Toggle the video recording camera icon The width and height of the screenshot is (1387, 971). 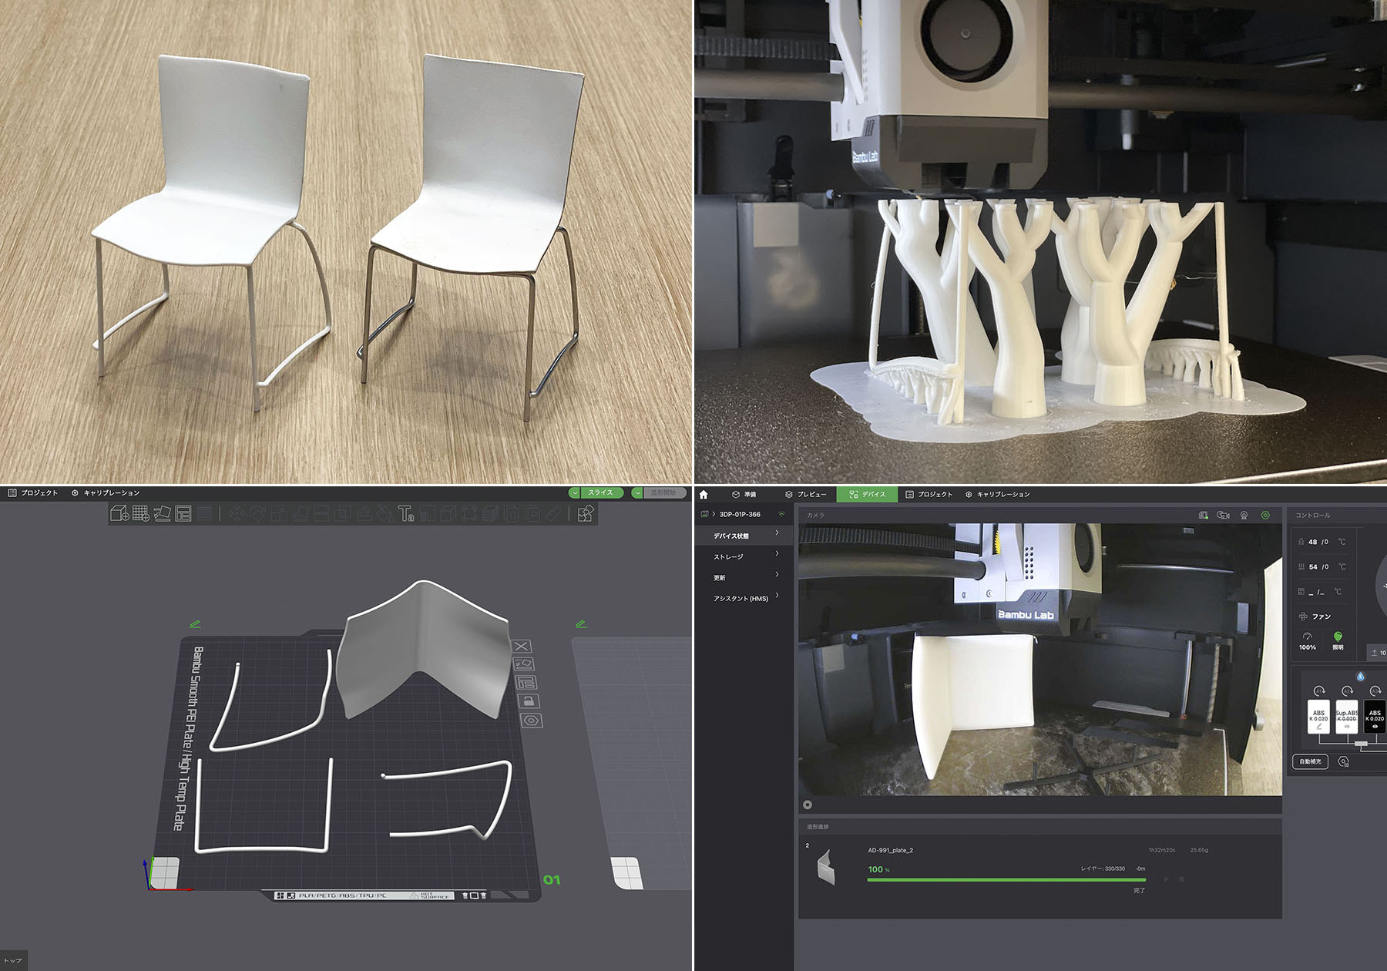pyautogui.click(x=1222, y=515)
